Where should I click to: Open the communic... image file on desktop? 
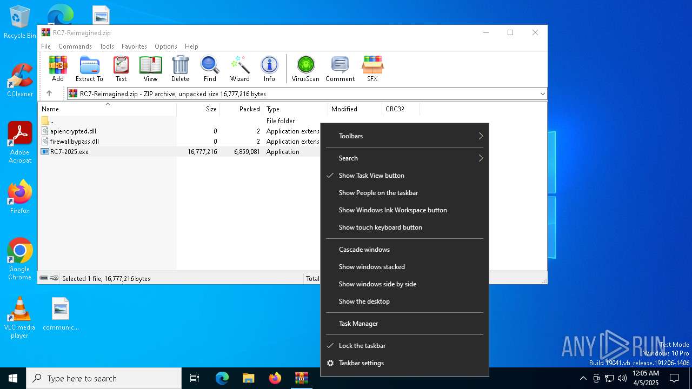point(61,314)
